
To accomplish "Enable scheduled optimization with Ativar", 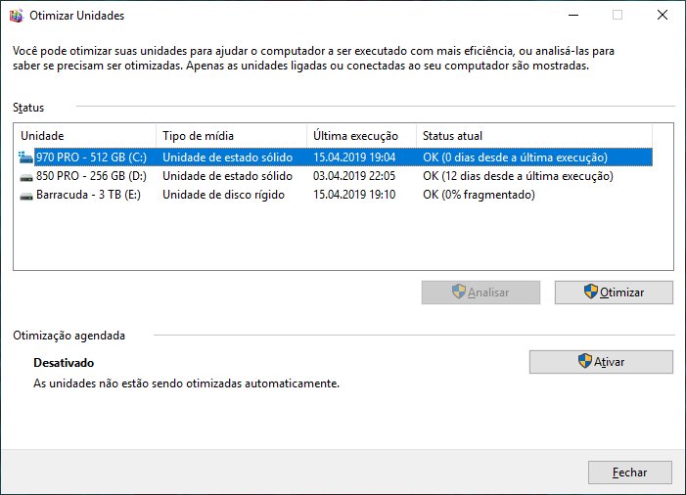I will 601,362.
